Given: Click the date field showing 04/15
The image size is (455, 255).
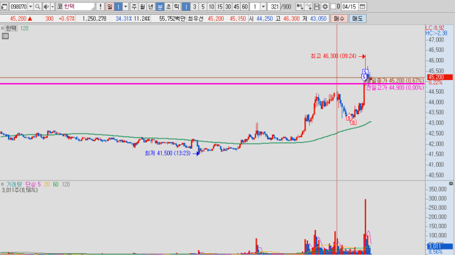Looking at the screenshot, I should pyautogui.click(x=349, y=6).
